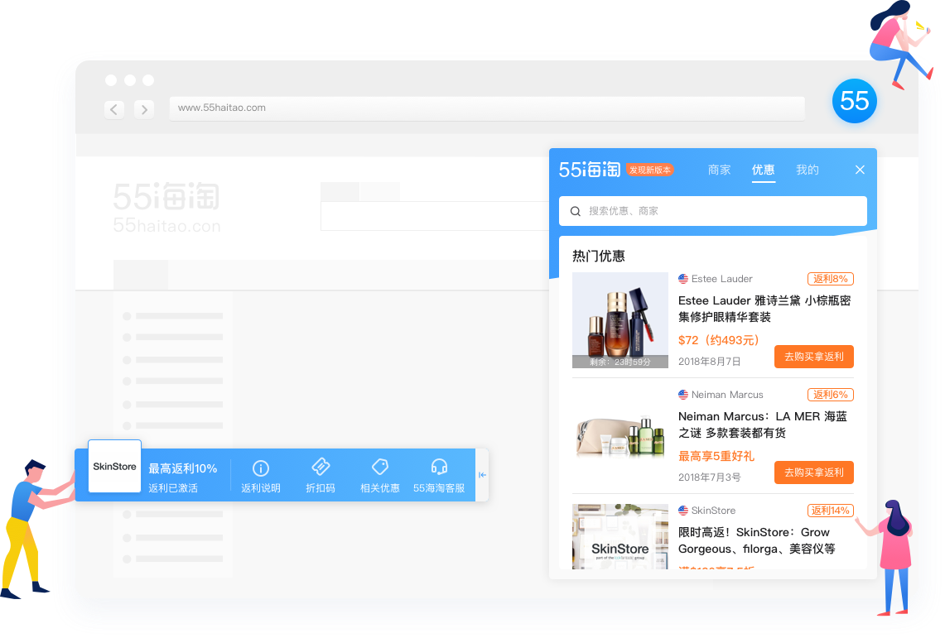Collapse the SkinStore cashback bar arrow
This screenshot has width=945, height=638.
pos(482,475)
